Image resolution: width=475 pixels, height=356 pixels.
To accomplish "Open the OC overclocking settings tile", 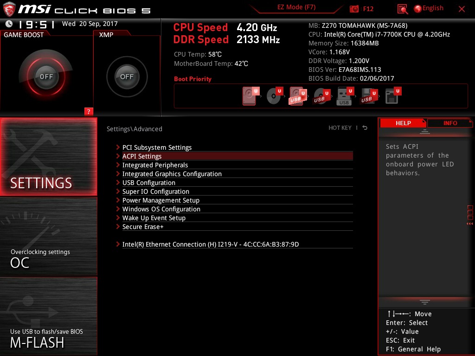I will coord(48,236).
